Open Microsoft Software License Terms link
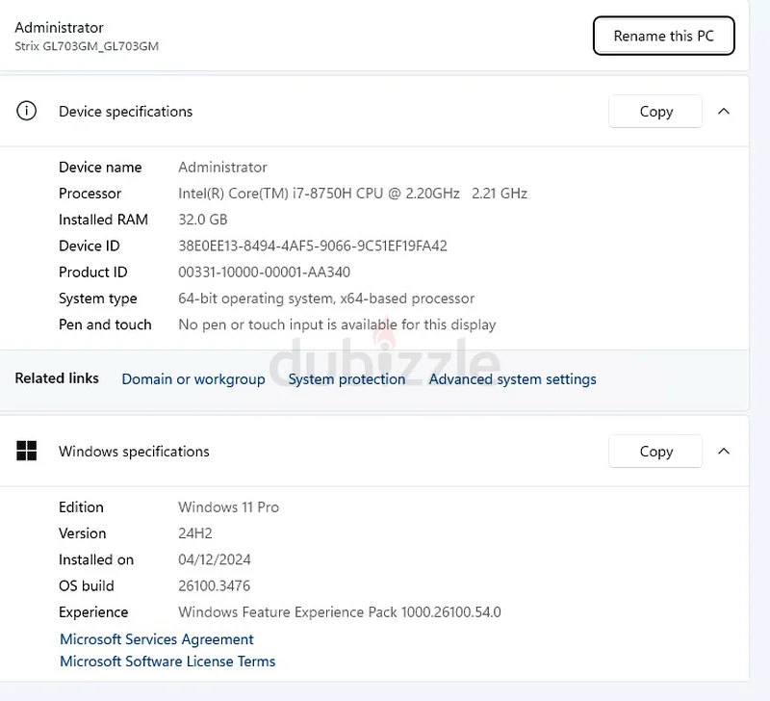This screenshot has height=701, width=770. [x=167, y=662]
